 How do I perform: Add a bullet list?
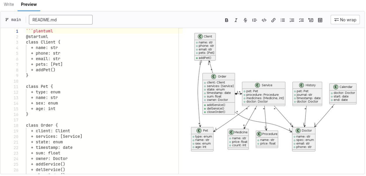tap(283, 20)
